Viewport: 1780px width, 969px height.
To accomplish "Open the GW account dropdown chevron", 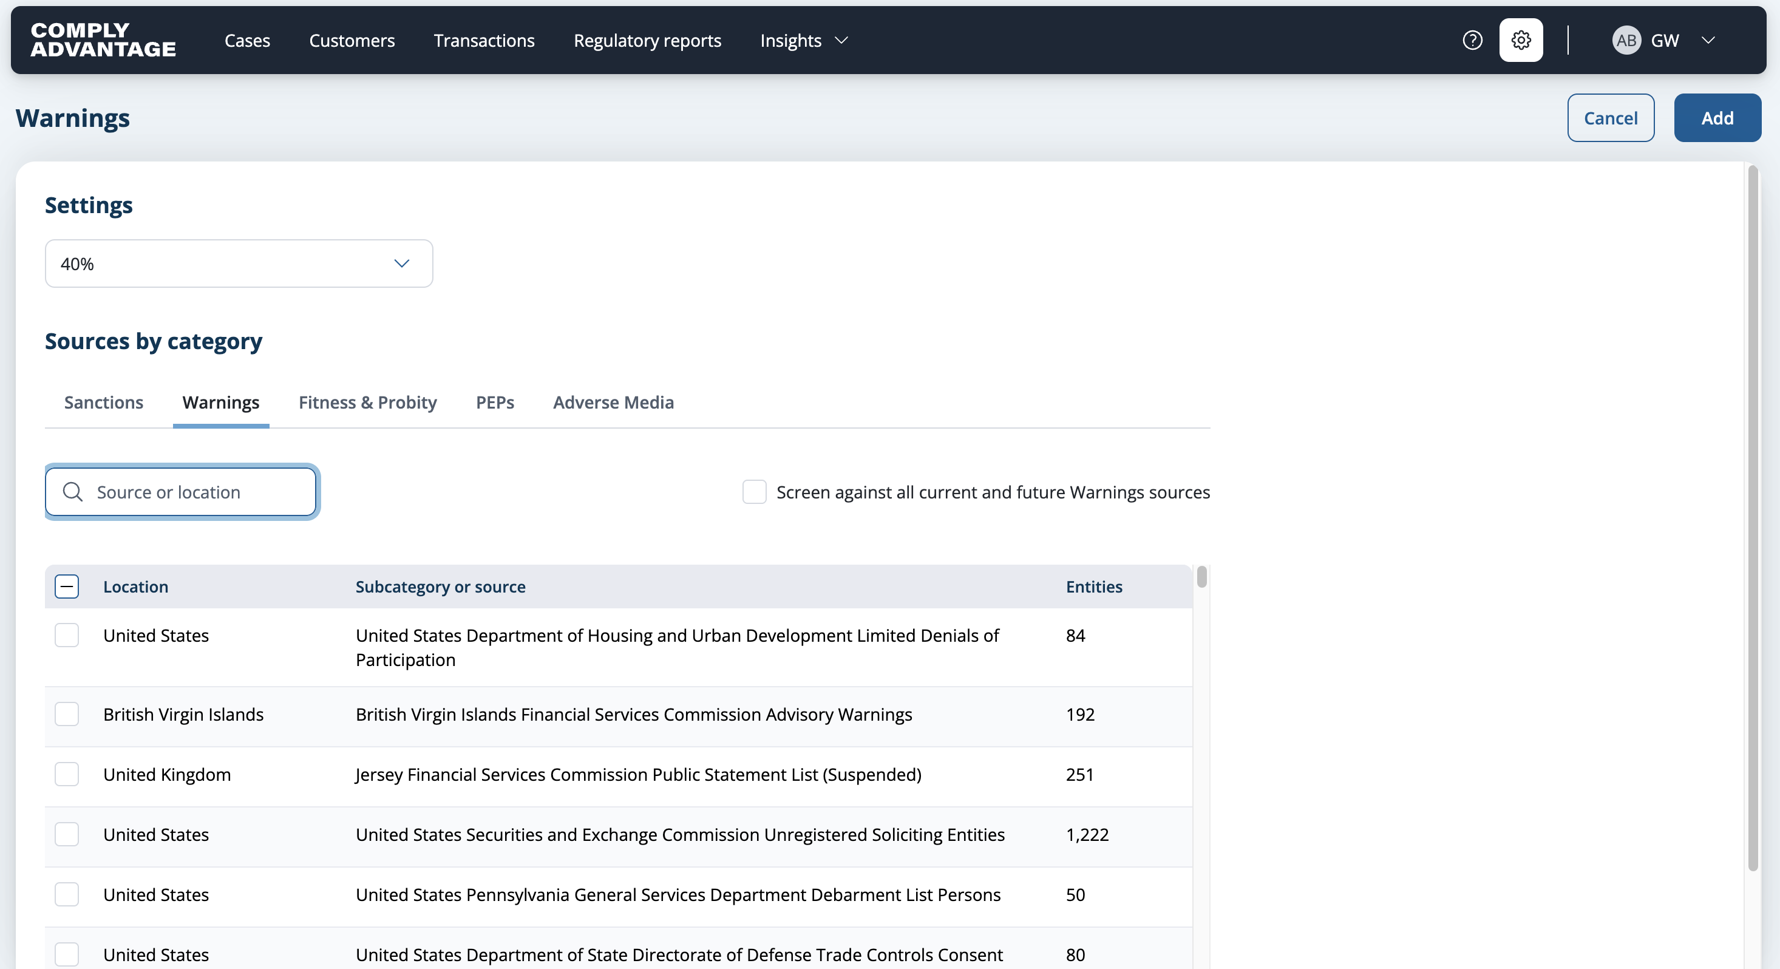I will tap(1708, 40).
